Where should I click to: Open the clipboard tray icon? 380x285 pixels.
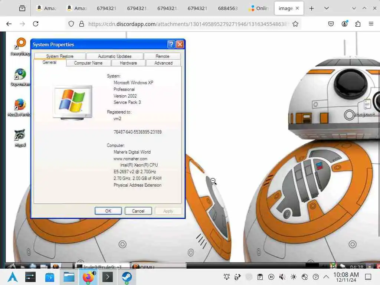pos(260,277)
